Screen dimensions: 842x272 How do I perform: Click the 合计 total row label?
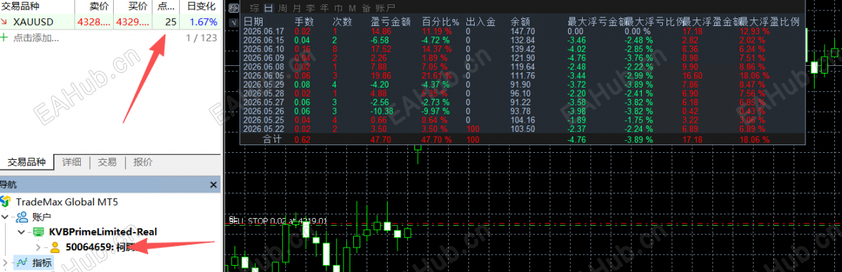273,140
